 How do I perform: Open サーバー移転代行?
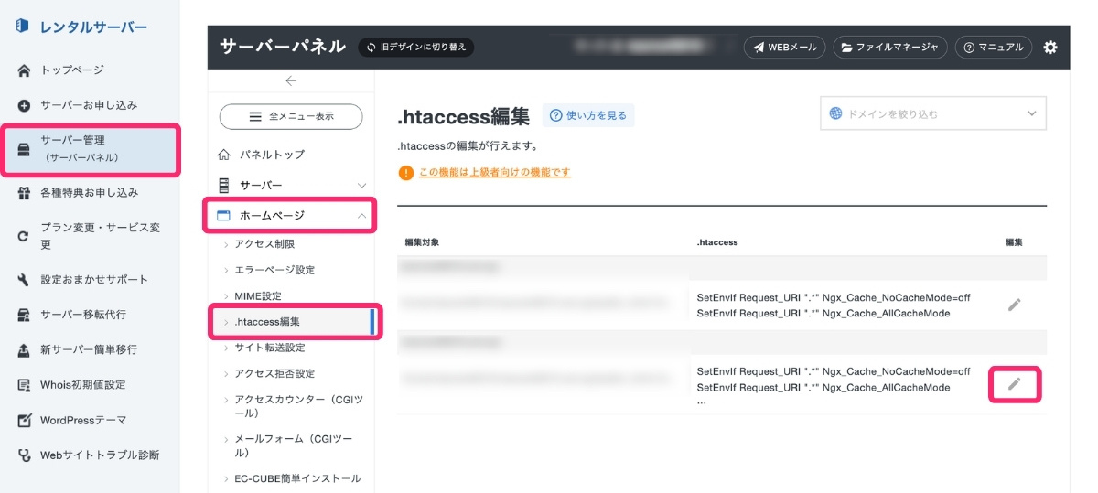point(83,315)
